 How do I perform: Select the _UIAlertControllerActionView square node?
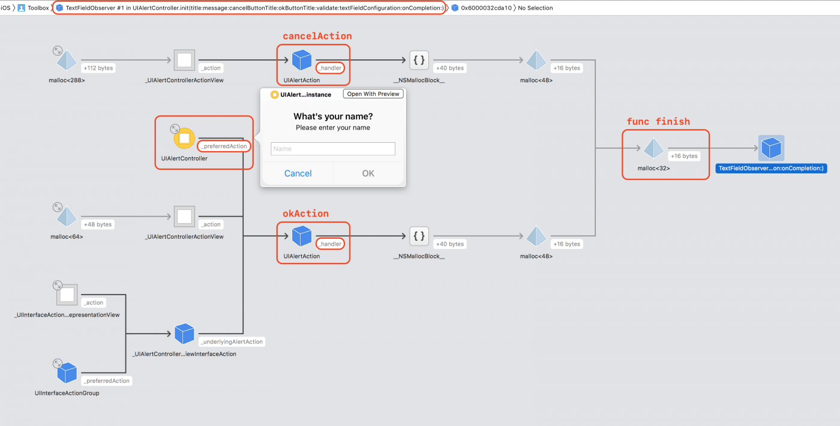pyautogui.click(x=184, y=60)
